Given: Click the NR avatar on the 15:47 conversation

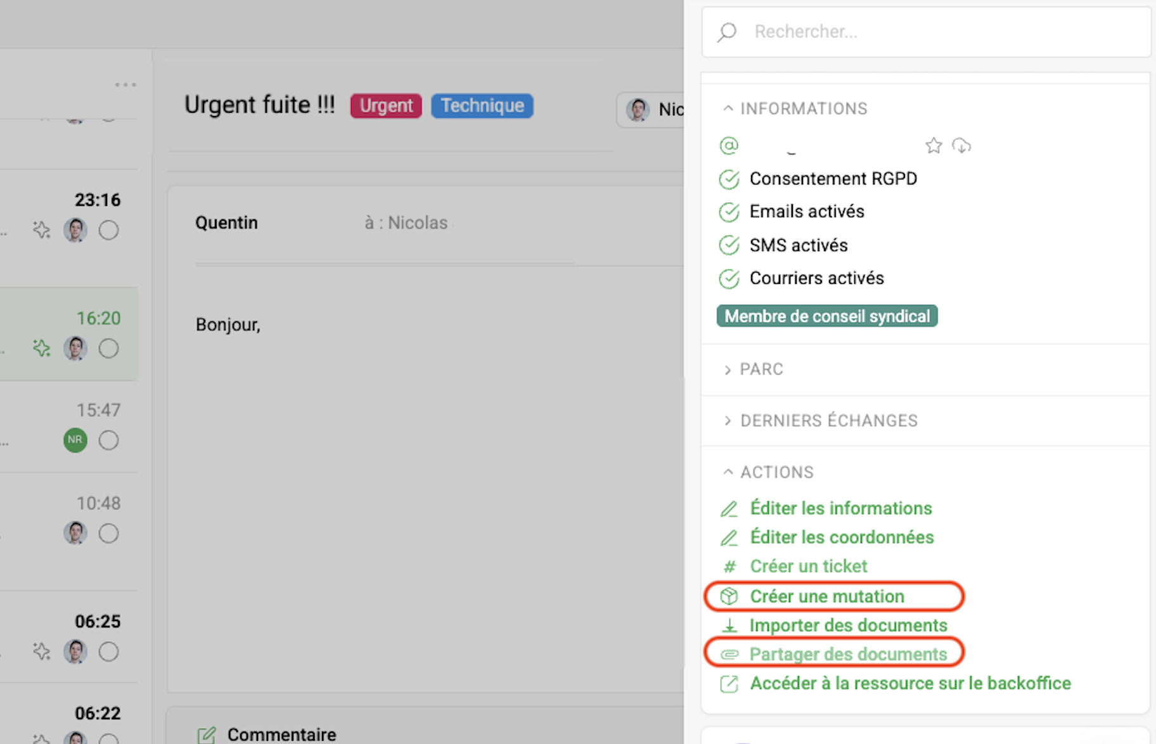Looking at the screenshot, I should click(75, 440).
